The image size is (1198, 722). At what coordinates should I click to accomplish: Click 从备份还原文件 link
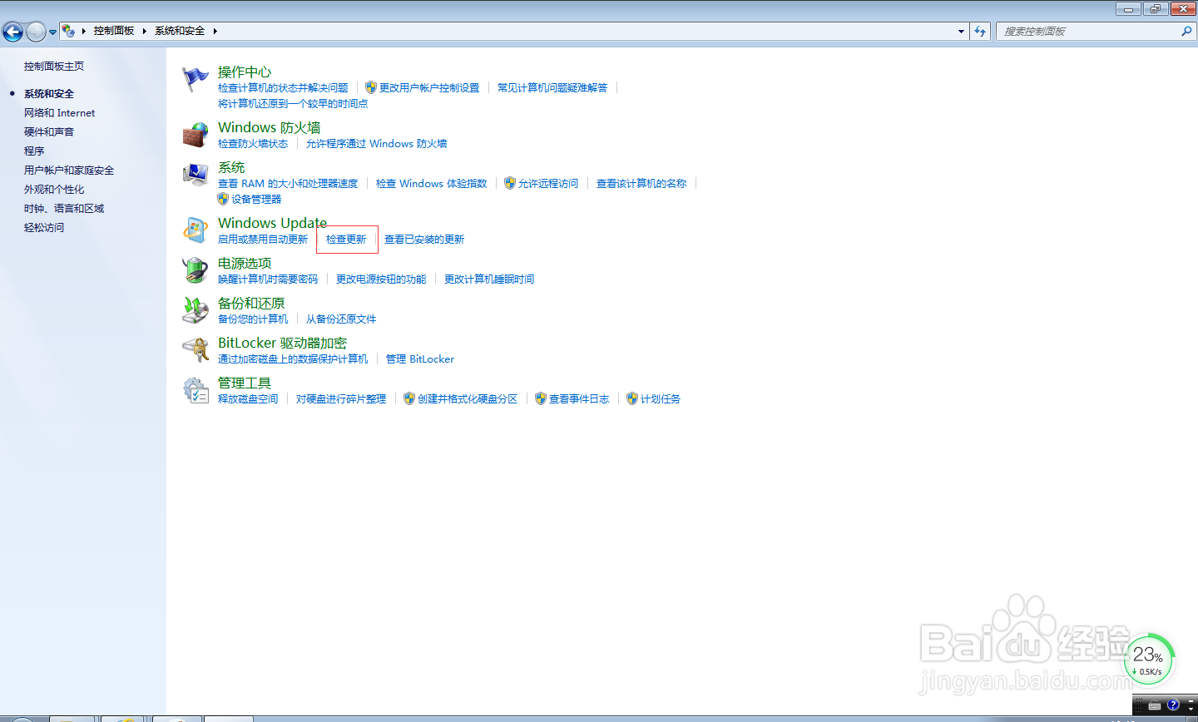click(341, 319)
